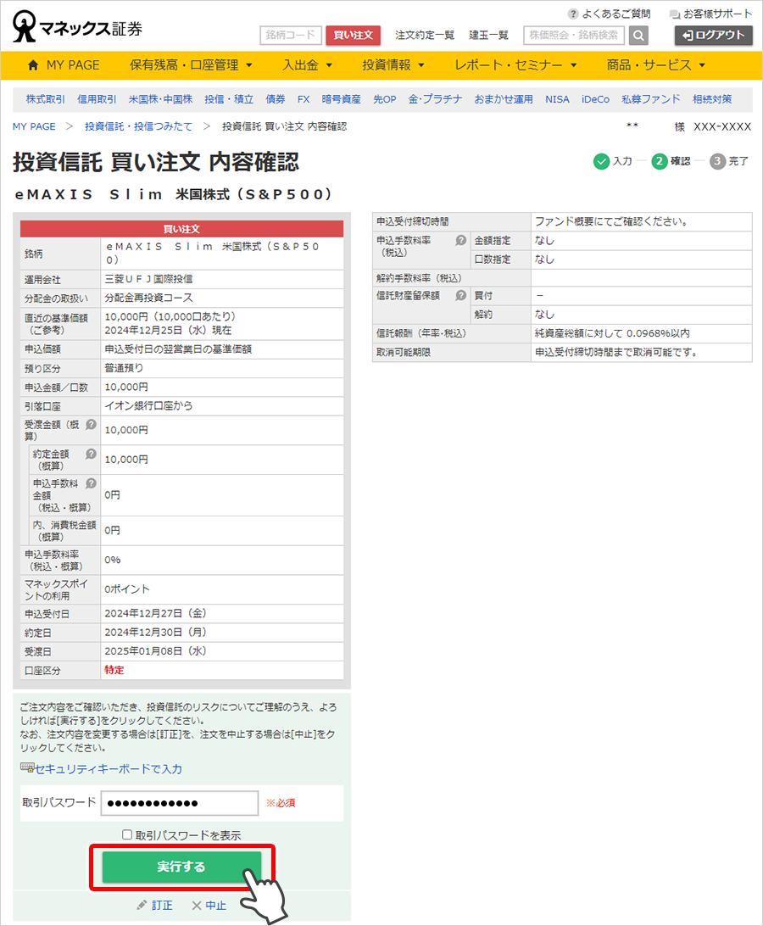This screenshot has height=926, width=763.
Task: Click イオン銀行口座から value cell
Action: click(x=222, y=406)
